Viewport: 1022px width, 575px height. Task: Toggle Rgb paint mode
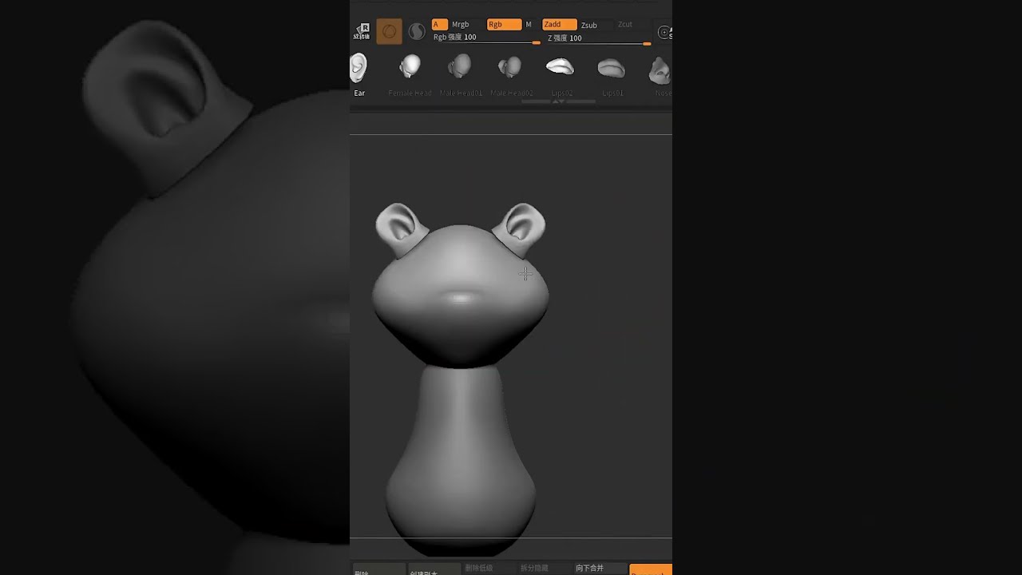(x=504, y=25)
